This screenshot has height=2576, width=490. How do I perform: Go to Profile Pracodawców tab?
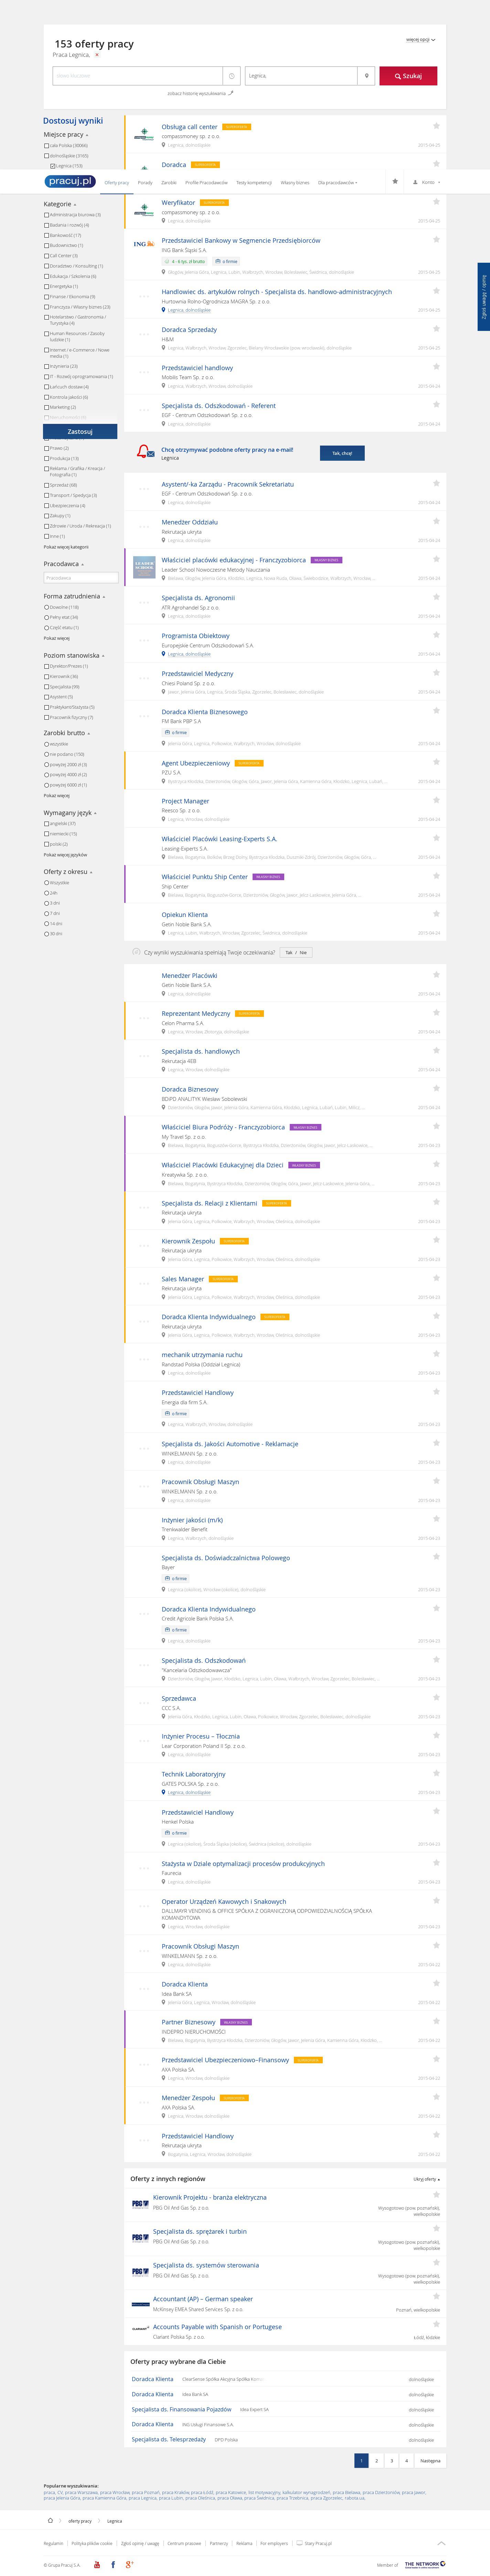pos(206,183)
